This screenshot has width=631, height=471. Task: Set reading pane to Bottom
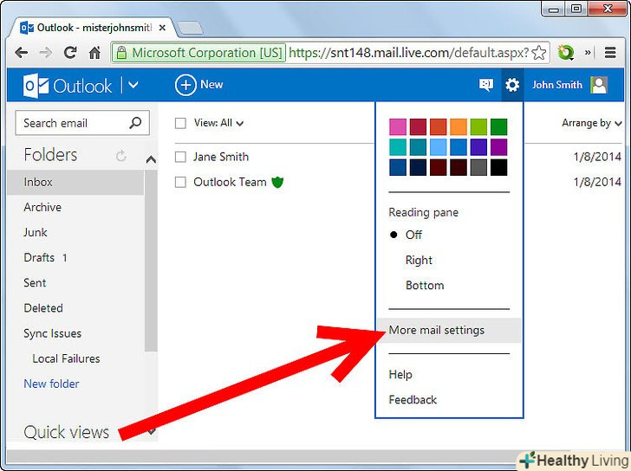click(x=425, y=286)
